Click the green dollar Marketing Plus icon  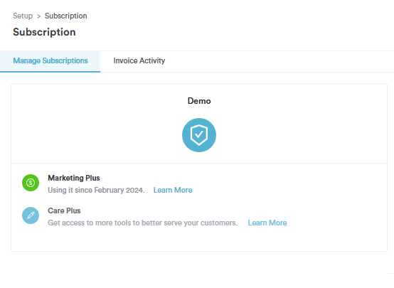pyautogui.click(x=31, y=183)
